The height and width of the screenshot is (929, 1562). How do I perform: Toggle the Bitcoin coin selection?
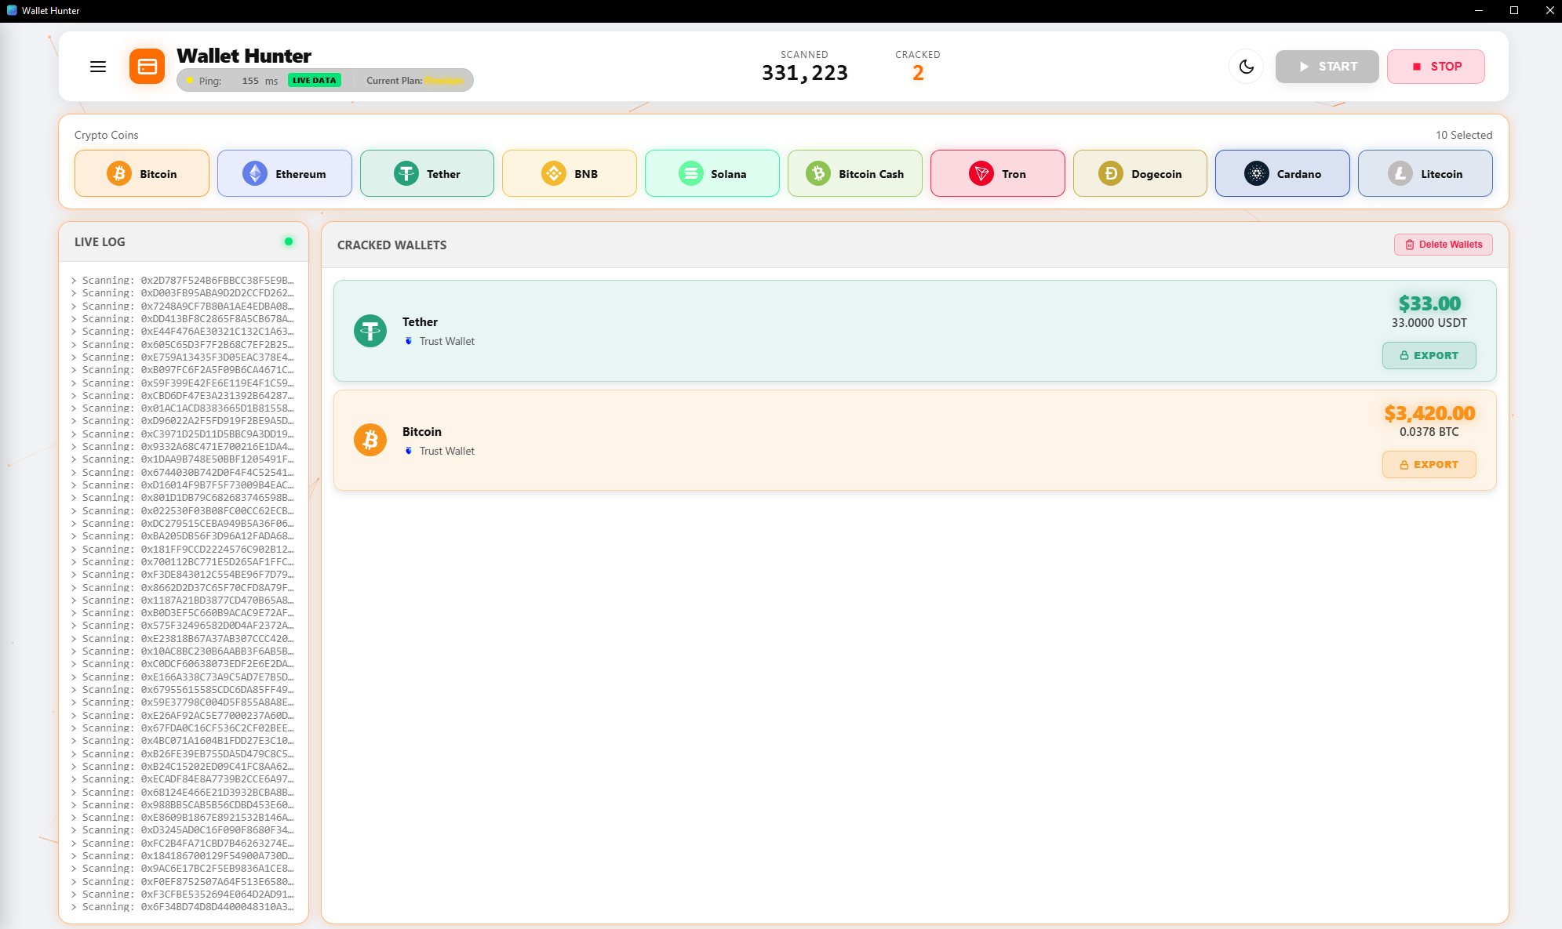click(142, 173)
